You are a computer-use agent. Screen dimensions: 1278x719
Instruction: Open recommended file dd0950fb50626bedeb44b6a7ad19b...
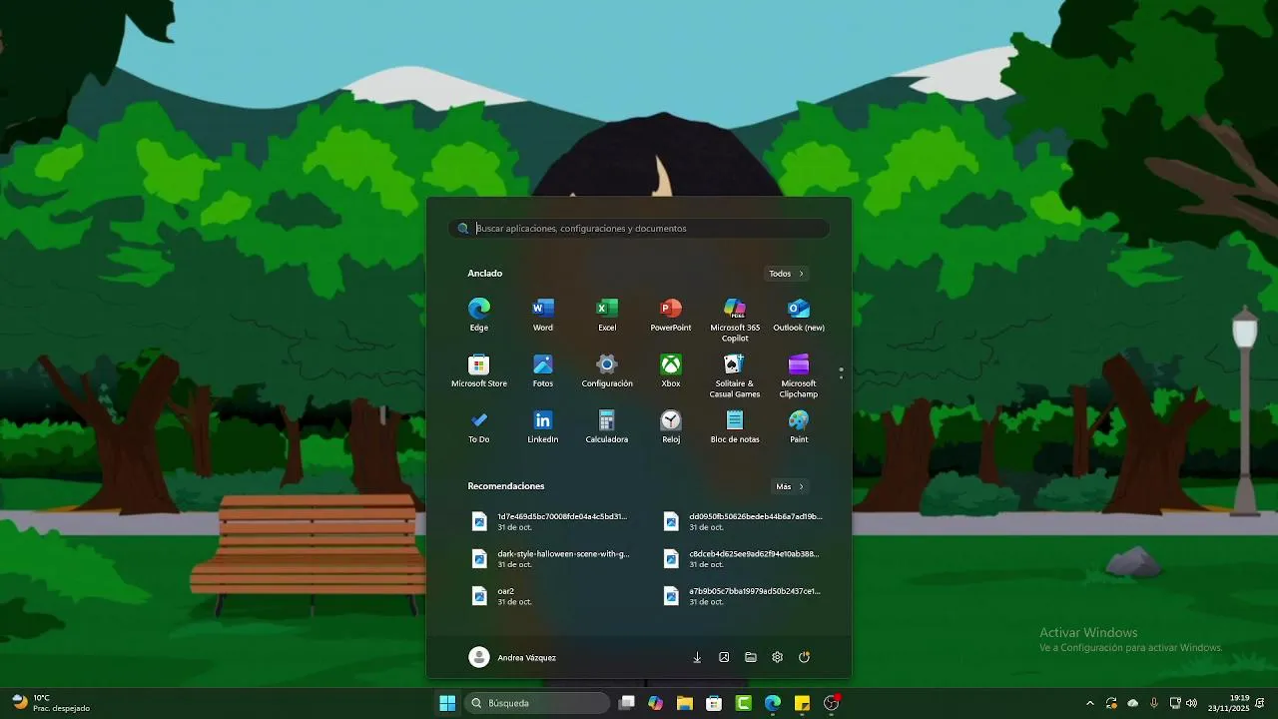click(x=743, y=521)
